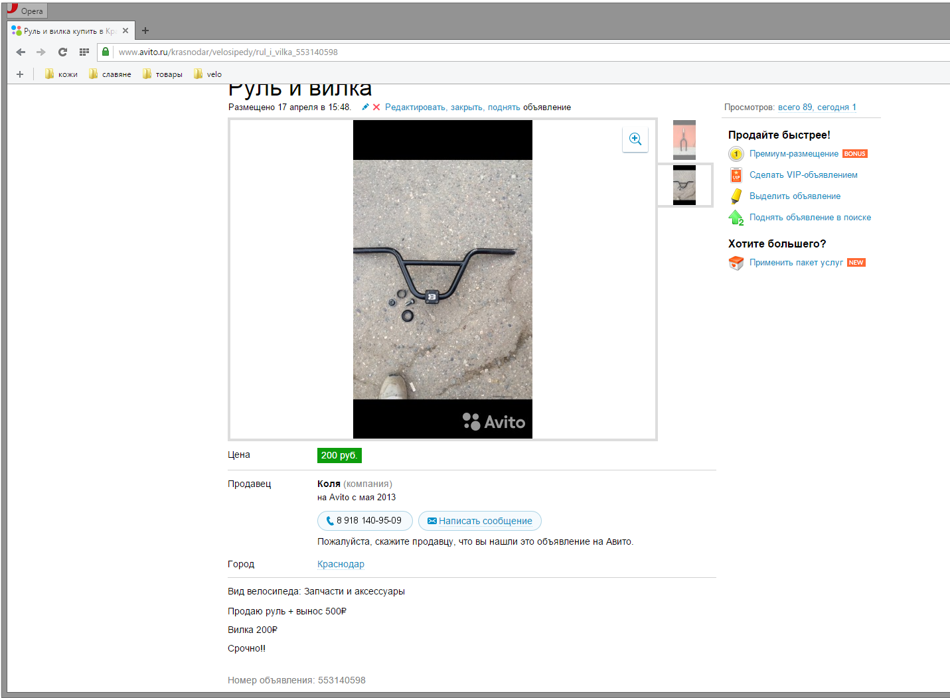950x698 pixels.
Task: Open the Speed Dial grid icon
Action: point(84,52)
